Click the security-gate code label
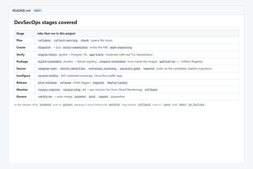The image size is (253, 169). [130, 69]
